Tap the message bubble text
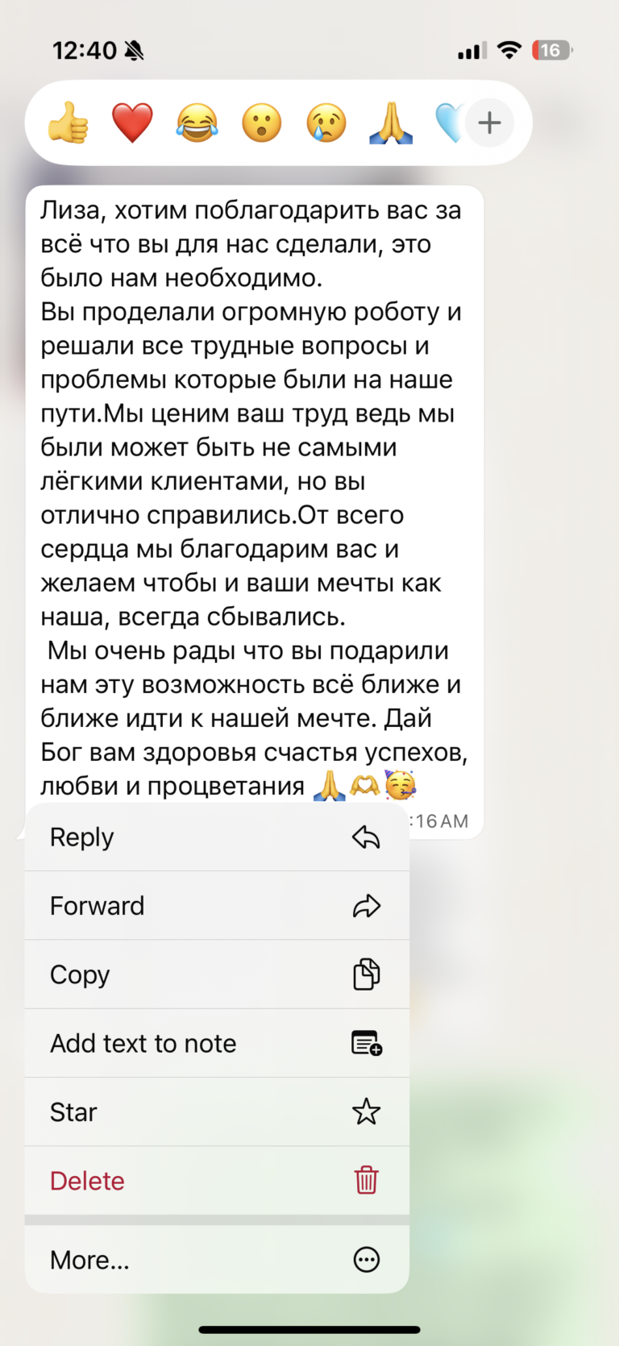The width and height of the screenshot is (619, 1346). (250, 484)
